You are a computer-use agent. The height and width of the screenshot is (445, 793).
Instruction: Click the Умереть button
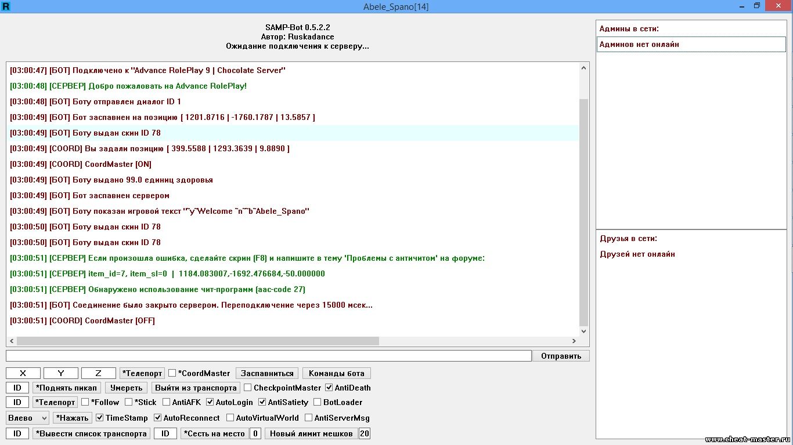coord(127,388)
